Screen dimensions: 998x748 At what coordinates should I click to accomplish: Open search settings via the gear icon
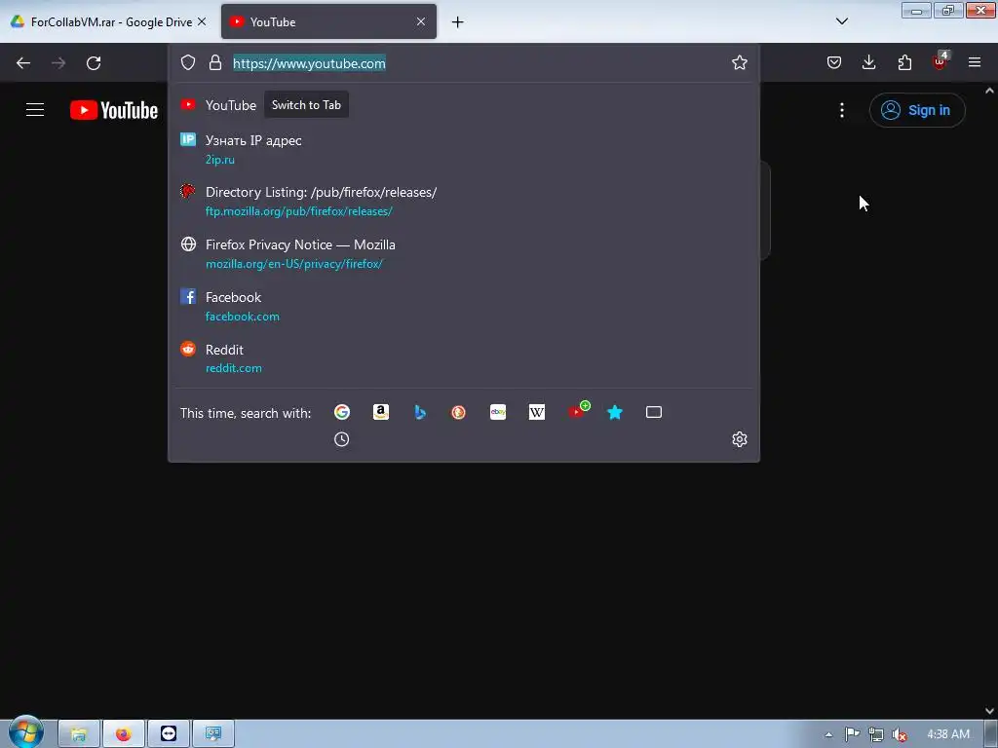[739, 439]
